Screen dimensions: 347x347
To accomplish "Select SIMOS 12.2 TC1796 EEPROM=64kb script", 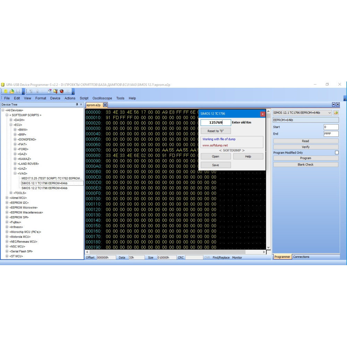I will pyautogui.click(x=44, y=188).
